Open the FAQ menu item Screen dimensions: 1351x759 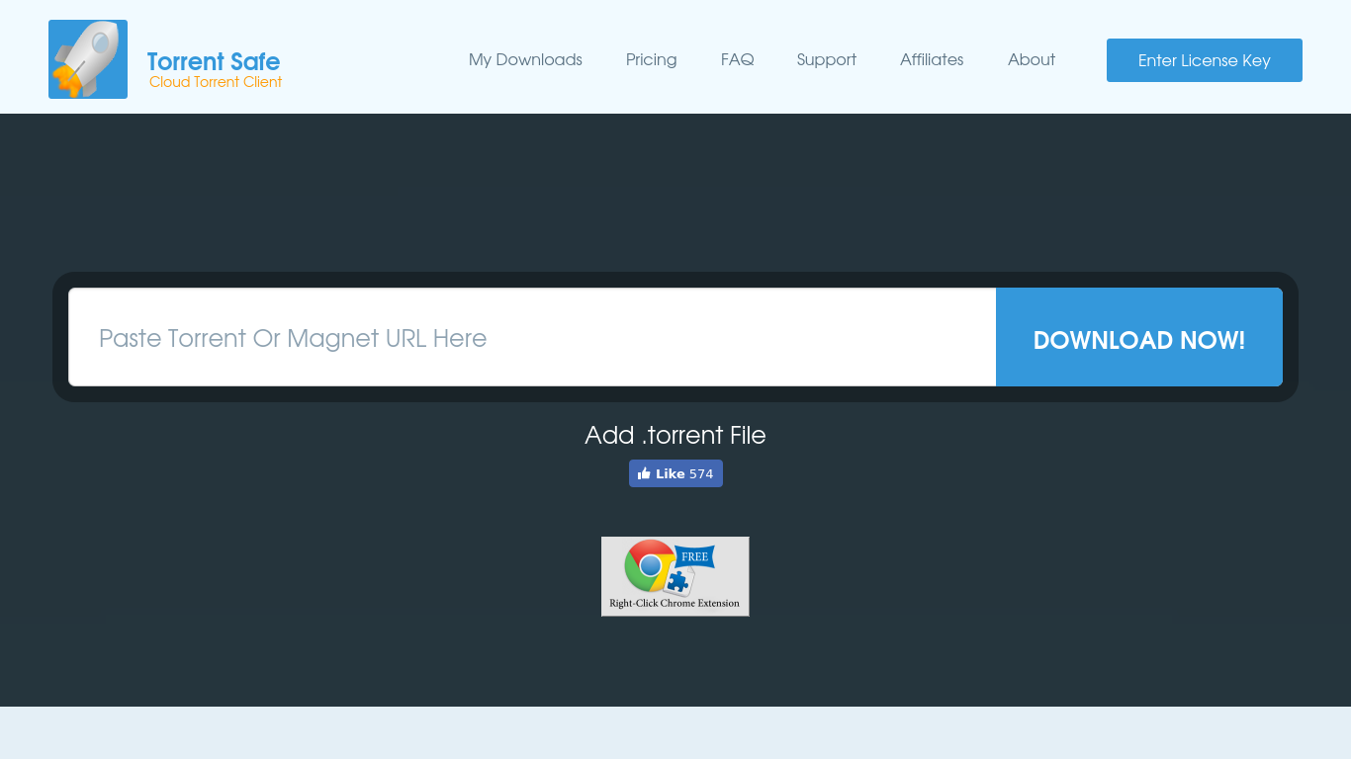coord(738,59)
